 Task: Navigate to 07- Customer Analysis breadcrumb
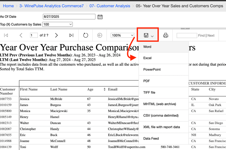click(x=110, y=6)
